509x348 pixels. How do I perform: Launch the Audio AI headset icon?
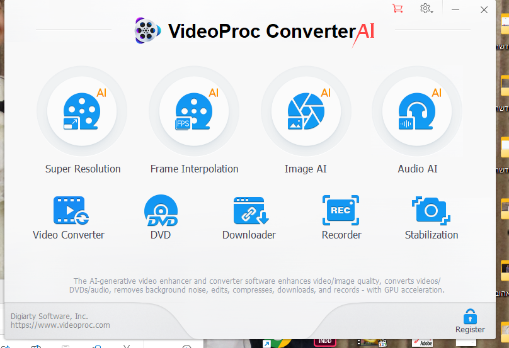417,111
